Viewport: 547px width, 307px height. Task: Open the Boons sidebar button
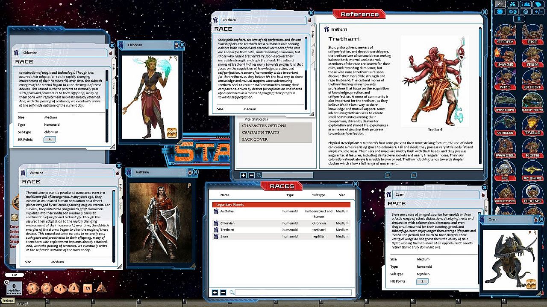[532, 193]
